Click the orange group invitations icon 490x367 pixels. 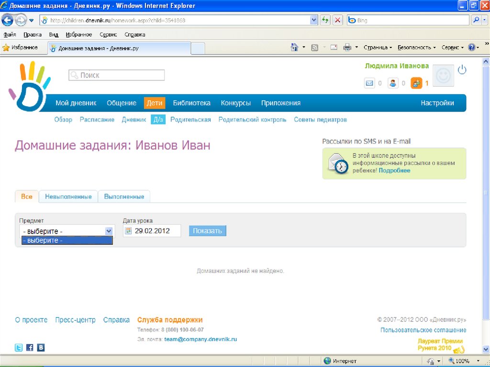[x=416, y=83]
